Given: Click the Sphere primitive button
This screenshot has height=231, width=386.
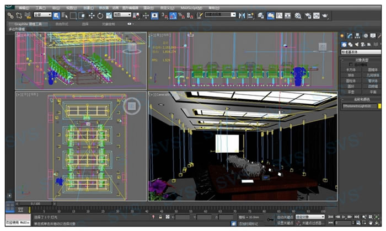Looking at the screenshot, I should [351, 76].
